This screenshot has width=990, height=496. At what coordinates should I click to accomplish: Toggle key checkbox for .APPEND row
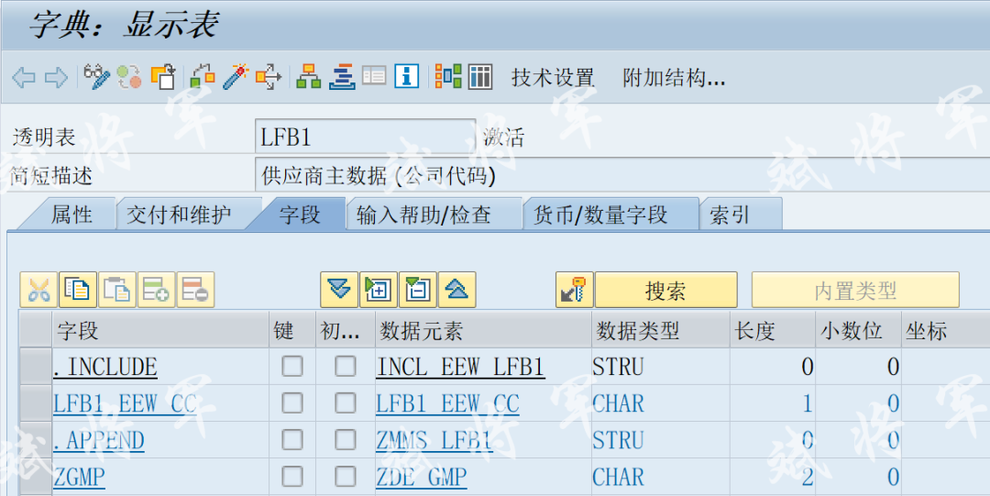pos(291,439)
